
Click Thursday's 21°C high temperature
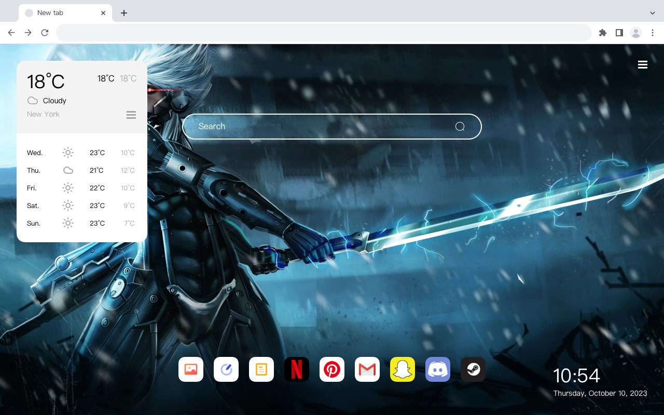[x=96, y=170]
